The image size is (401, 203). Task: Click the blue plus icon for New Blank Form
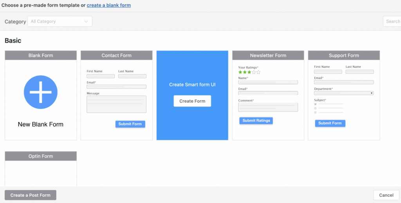tap(41, 92)
